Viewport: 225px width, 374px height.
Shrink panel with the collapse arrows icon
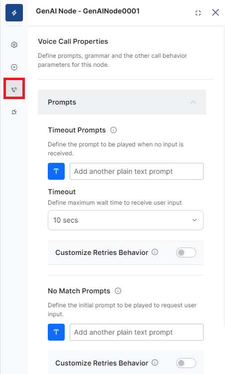198,12
